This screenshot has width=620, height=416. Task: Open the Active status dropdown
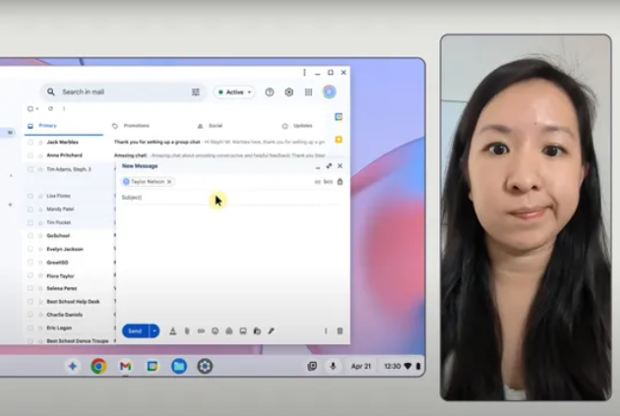[234, 92]
